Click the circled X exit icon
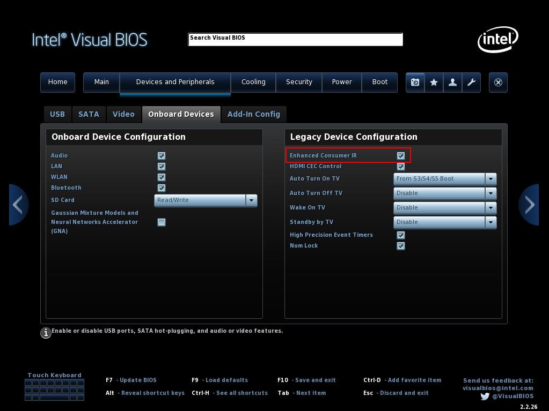549x411 pixels. (x=498, y=83)
